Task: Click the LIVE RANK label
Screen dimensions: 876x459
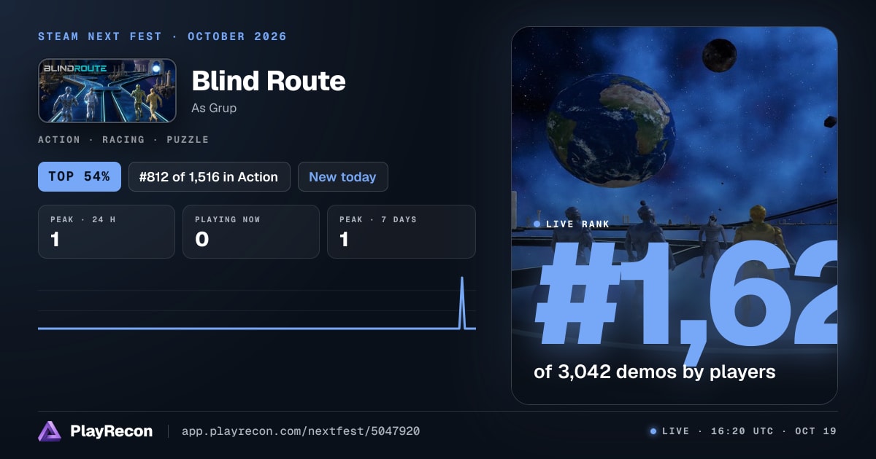Action: click(x=577, y=224)
